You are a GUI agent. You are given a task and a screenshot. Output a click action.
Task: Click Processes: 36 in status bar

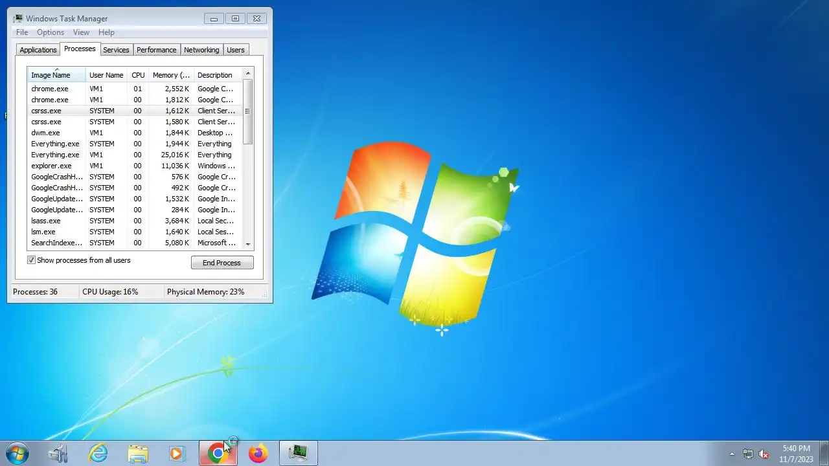(35, 292)
